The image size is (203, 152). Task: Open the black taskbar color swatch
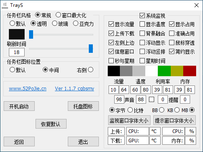17,34
